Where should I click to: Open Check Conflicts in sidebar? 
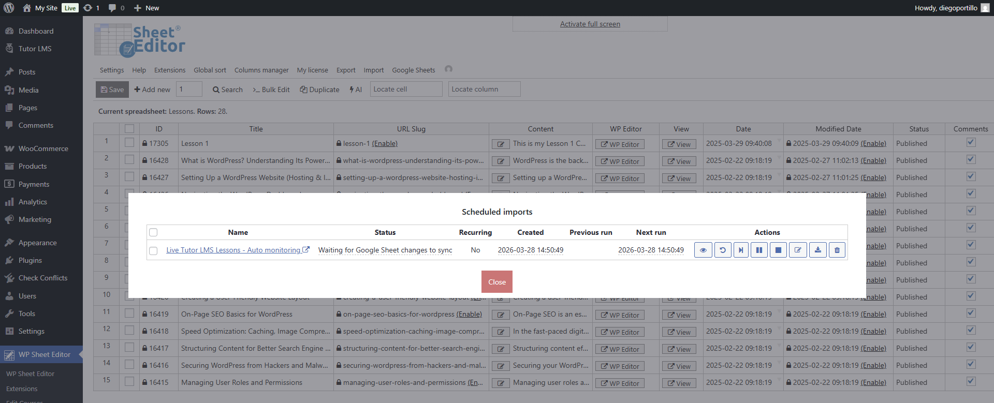point(42,278)
